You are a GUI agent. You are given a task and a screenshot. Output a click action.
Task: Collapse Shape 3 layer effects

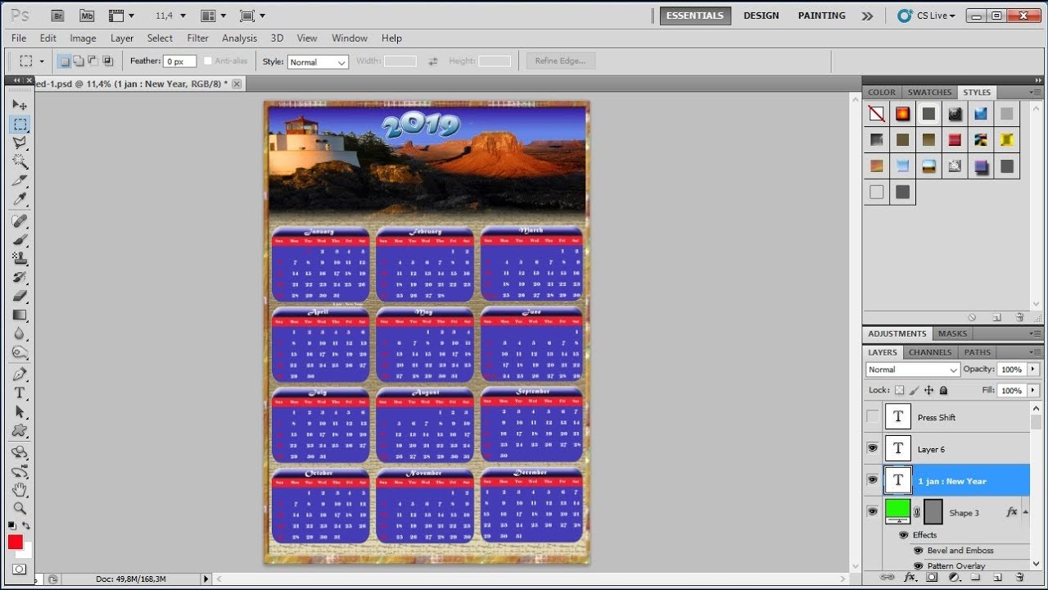click(x=1025, y=512)
